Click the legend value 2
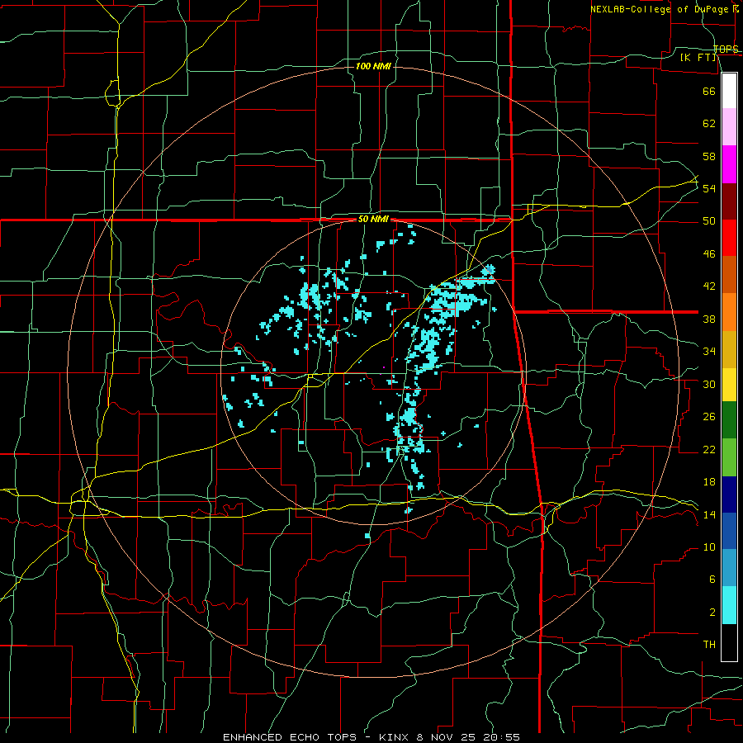The height and width of the screenshot is (743, 743). (712, 613)
